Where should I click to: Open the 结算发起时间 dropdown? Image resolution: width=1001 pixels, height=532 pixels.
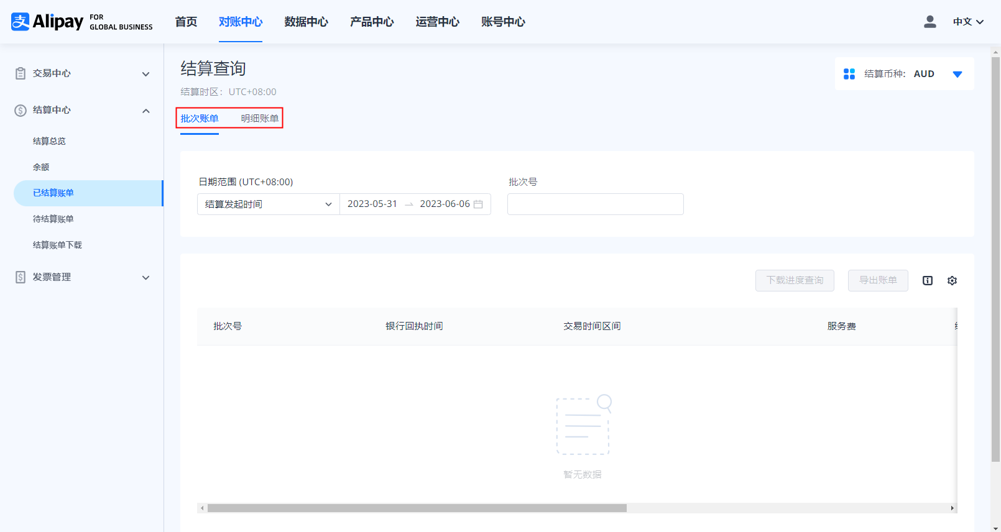(268, 204)
